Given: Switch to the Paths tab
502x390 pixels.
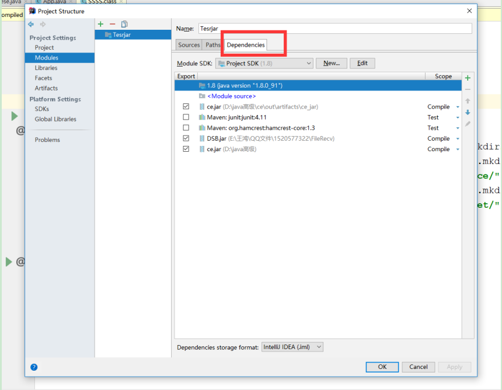Looking at the screenshot, I should tap(212, 45).
